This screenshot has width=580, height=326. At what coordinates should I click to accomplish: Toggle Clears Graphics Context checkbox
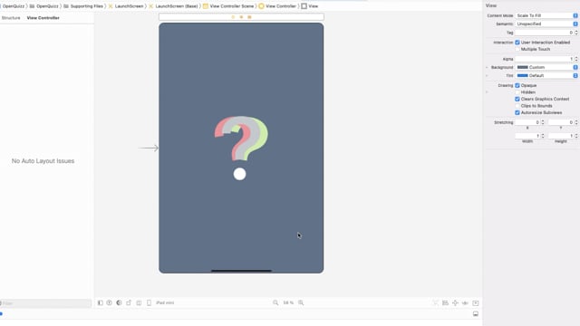point(517,99)
